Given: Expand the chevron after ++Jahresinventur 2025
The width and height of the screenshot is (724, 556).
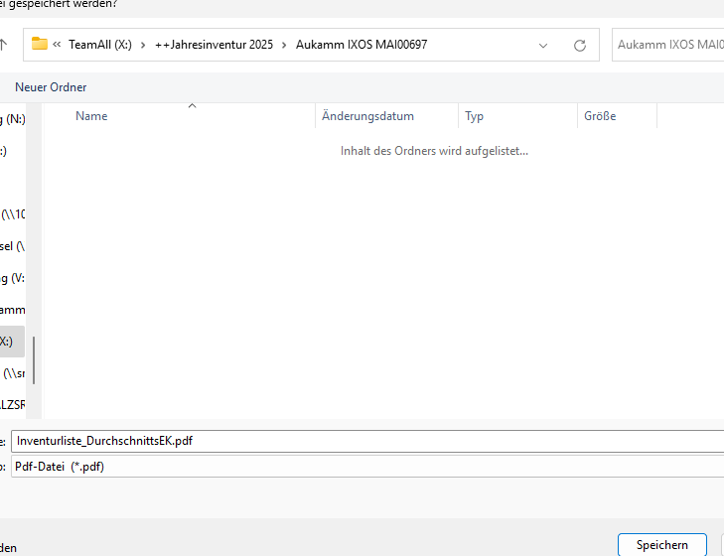Looking at the screenshot, I should pyautogui.click(x=284, y=45).
